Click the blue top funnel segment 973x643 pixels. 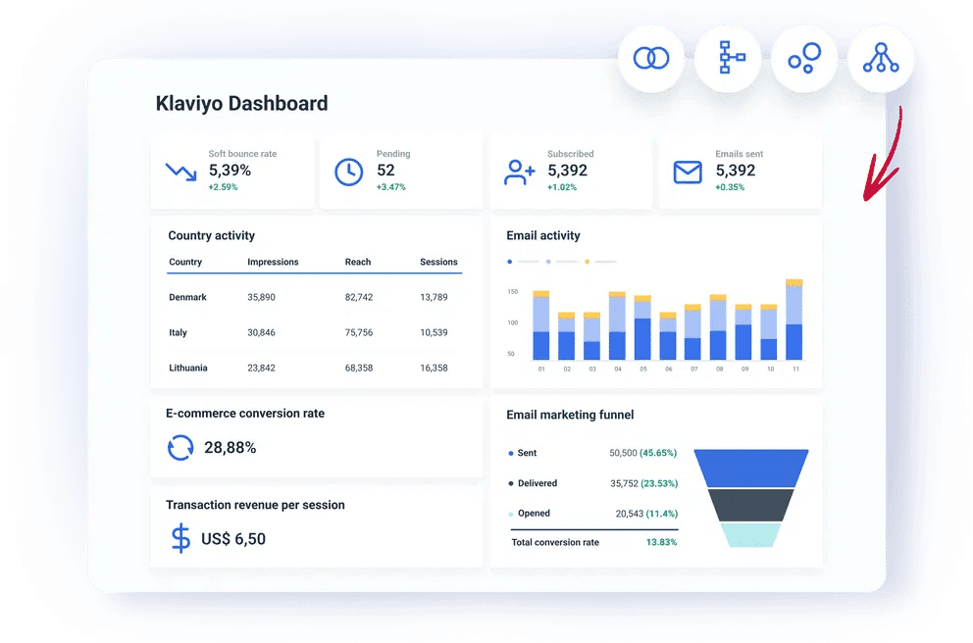751,469
